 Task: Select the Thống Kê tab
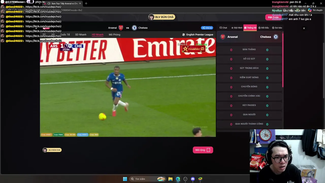pyautogui.click(x=250, y=28)
